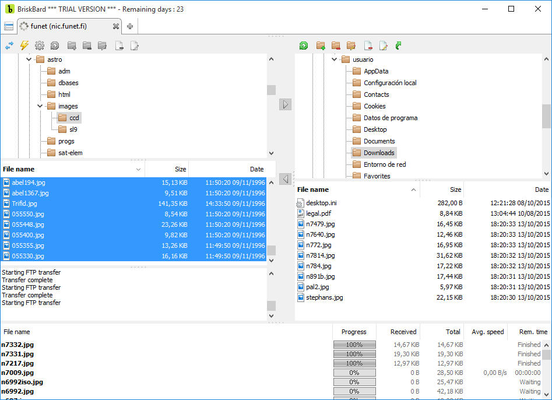Image resolution: width=552 pixels, height=400 pixels.
Task: Refresh the remote FTP directory listing
Action: [55, 45]
